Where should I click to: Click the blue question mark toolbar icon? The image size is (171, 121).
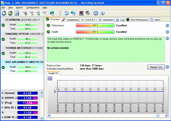tap(96, 13)
